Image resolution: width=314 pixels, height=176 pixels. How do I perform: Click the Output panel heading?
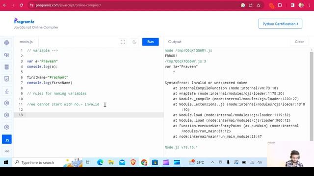175,42
